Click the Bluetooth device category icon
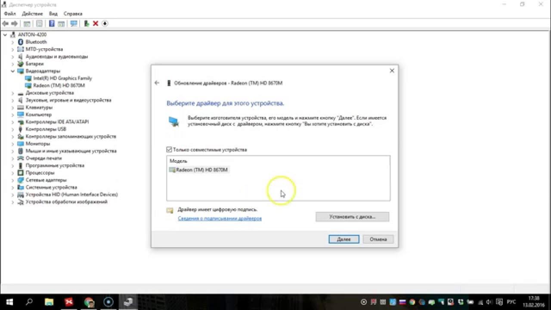Screen dimensions: 551x310 click(x=20, y=42)
